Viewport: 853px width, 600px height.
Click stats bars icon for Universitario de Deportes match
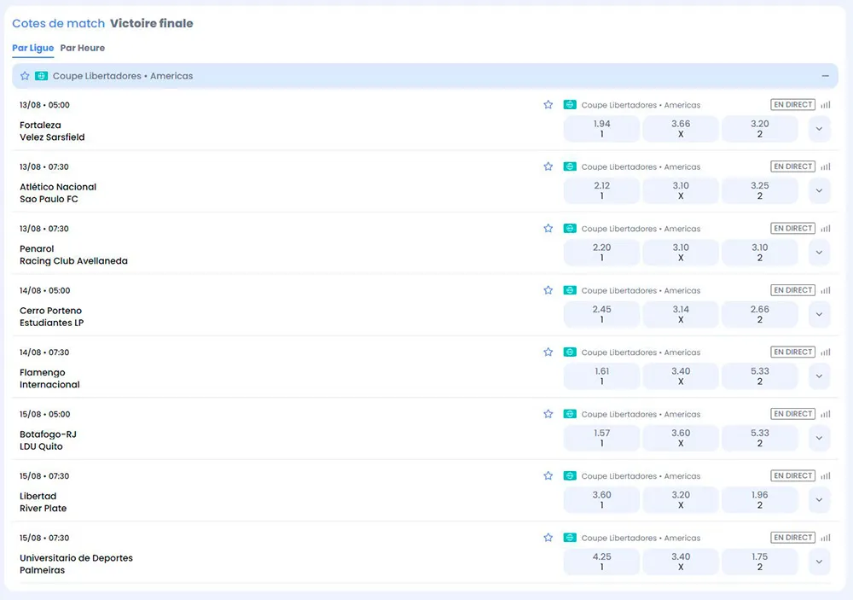point(825,538)
